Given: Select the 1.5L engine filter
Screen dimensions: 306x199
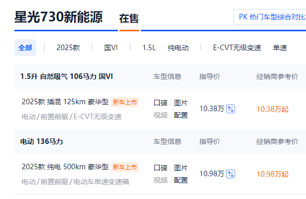Looking at the screenshot, I should pos(149,48).
